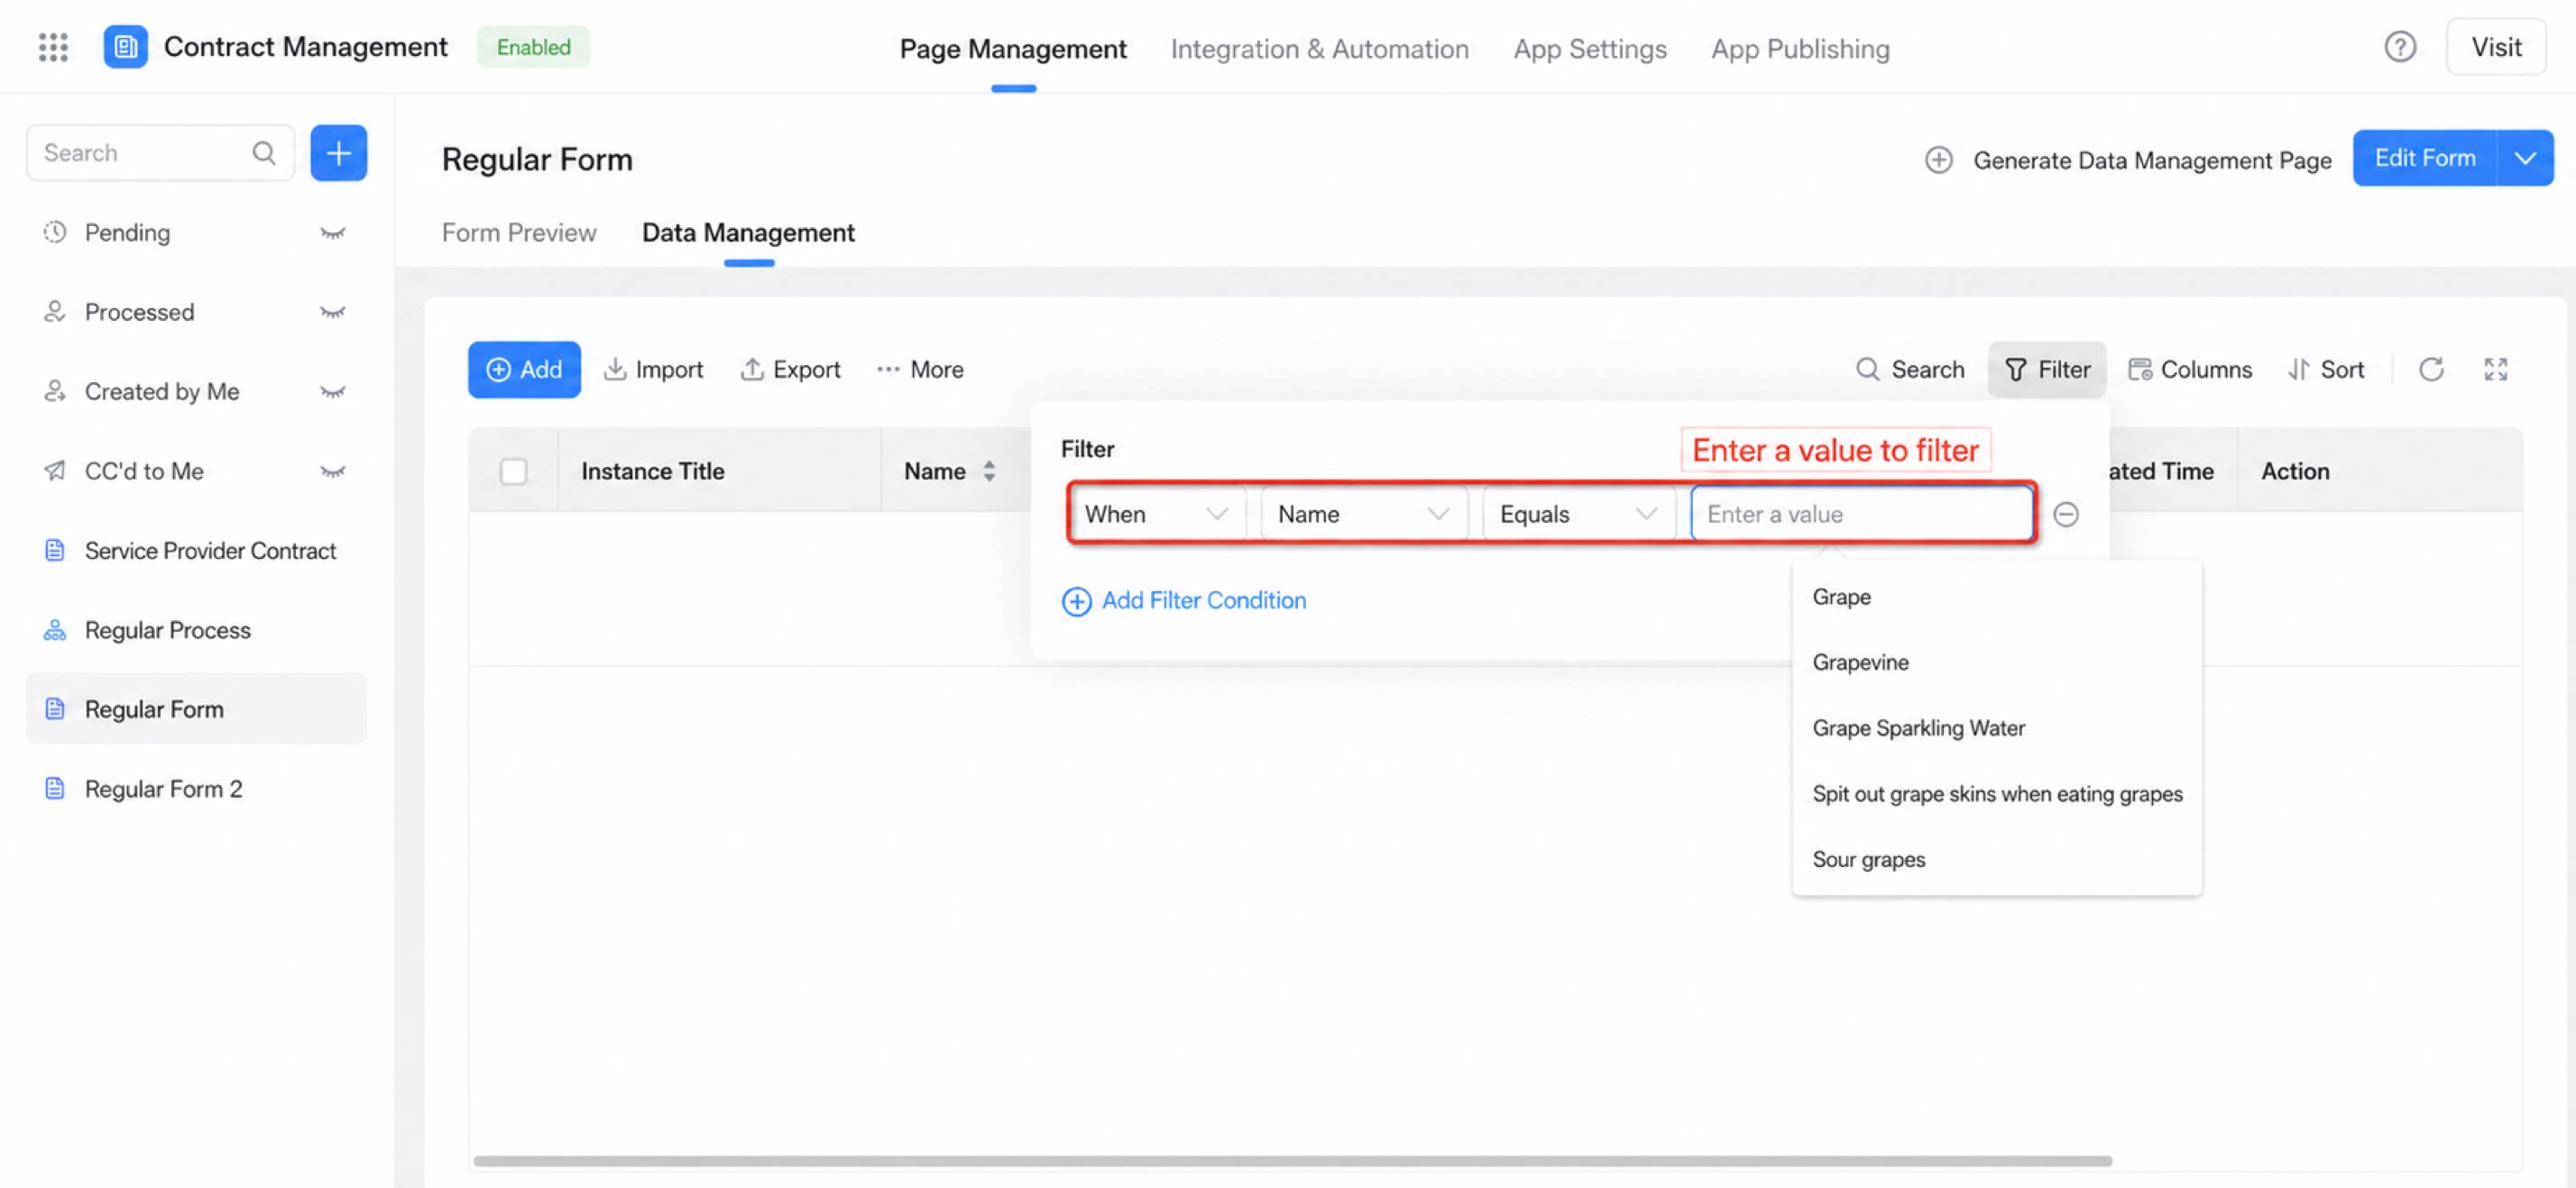The height and width of the screenshot is (1188, 2576).
Task: Switch to the Form Preview tab
Action: click(x=519, y=233)
